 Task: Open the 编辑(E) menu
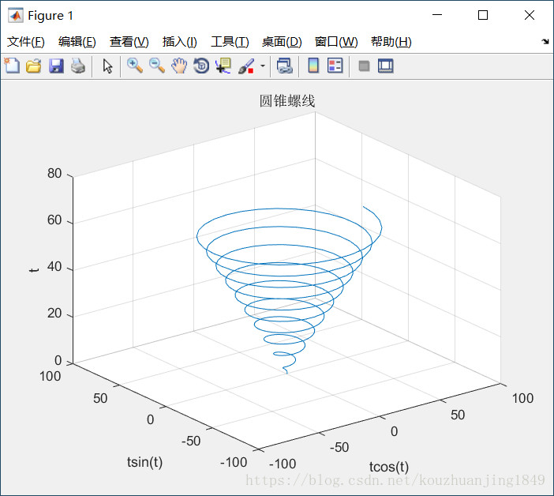[77, 42]
